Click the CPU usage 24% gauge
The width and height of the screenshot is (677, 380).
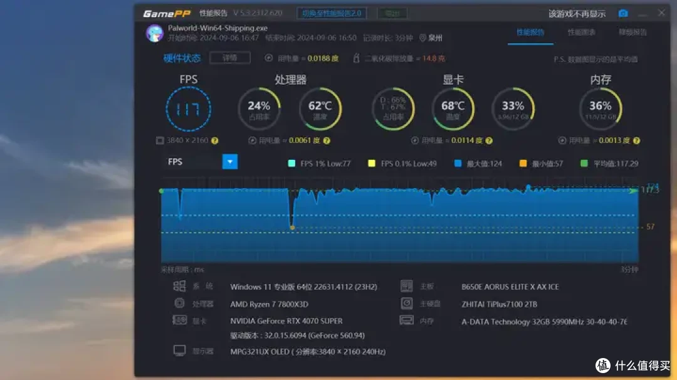(x=259, y=109)
